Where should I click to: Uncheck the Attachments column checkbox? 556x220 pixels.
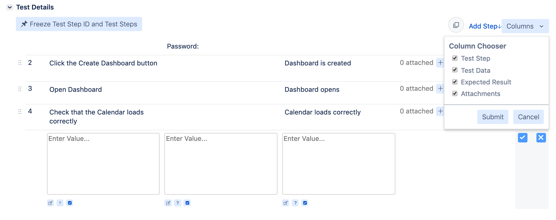(455, 94)
